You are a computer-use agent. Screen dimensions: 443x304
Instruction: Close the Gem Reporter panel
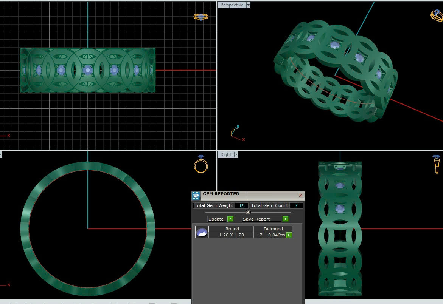tap(300, 196)
